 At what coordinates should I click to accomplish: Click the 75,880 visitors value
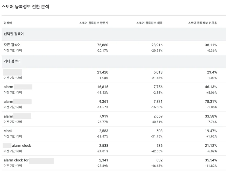pyautogui.click(x=103, y=45)
